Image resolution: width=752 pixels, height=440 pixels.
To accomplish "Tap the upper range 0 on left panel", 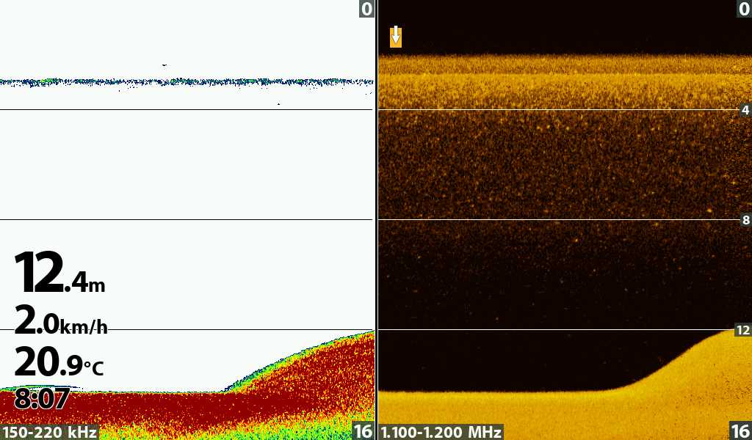I will click(x=366, y=9).
